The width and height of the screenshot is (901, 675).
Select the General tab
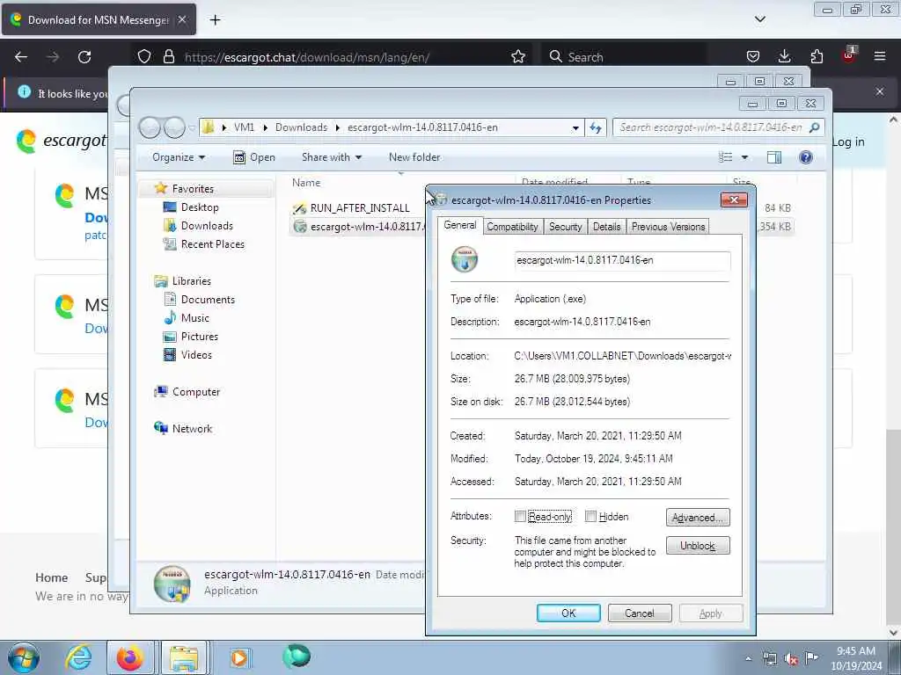pyautogui.click(x=459, y=226)
